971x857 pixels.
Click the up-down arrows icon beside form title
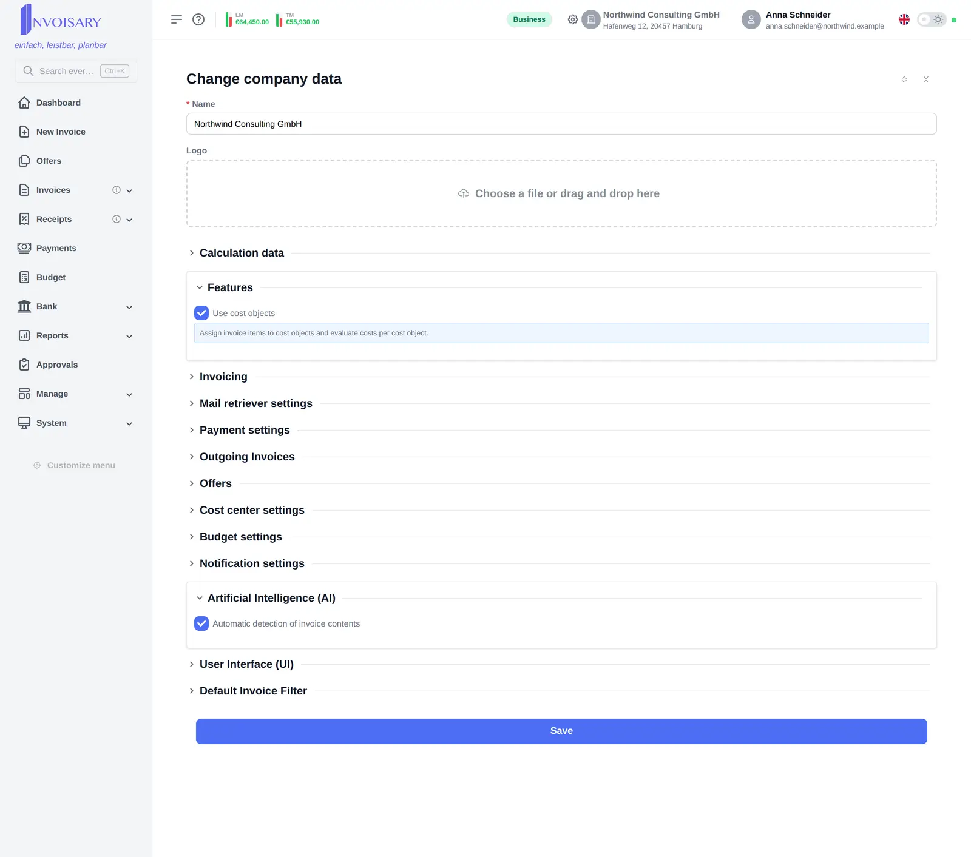click(904, 79)
